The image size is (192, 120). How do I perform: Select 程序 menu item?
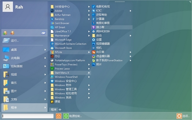pos(24,108)
